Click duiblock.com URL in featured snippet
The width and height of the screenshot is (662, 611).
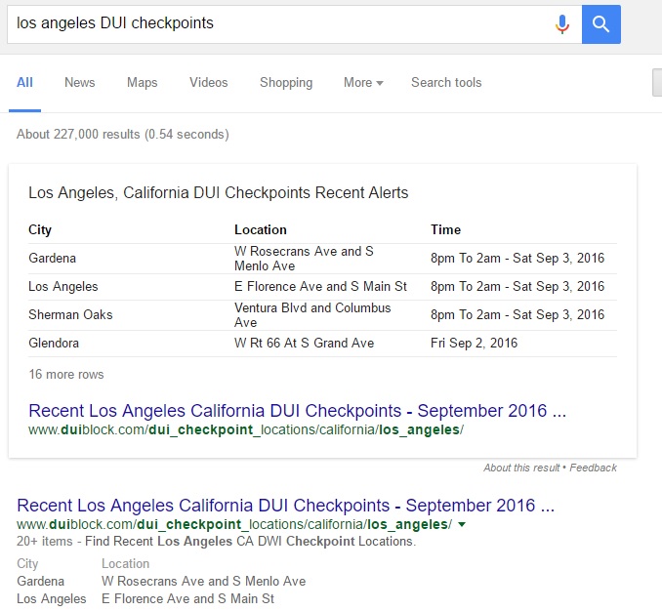coord(245,429)
